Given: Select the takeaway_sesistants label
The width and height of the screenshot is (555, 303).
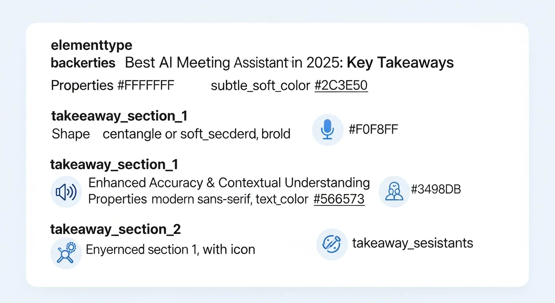Looking at the screenshot, I should coord(412,243).
